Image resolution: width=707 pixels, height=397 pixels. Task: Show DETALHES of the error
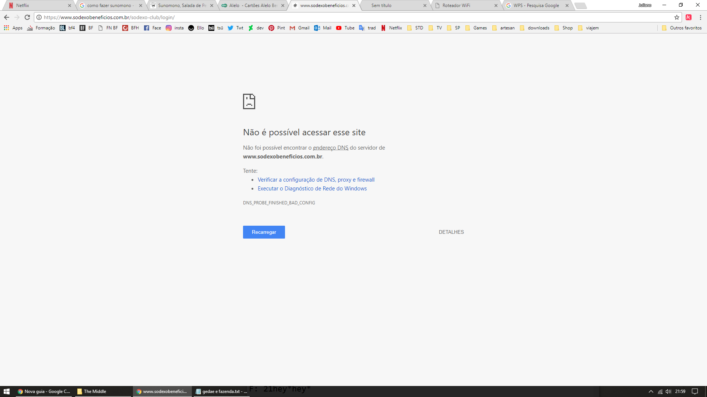coord(451,232)
